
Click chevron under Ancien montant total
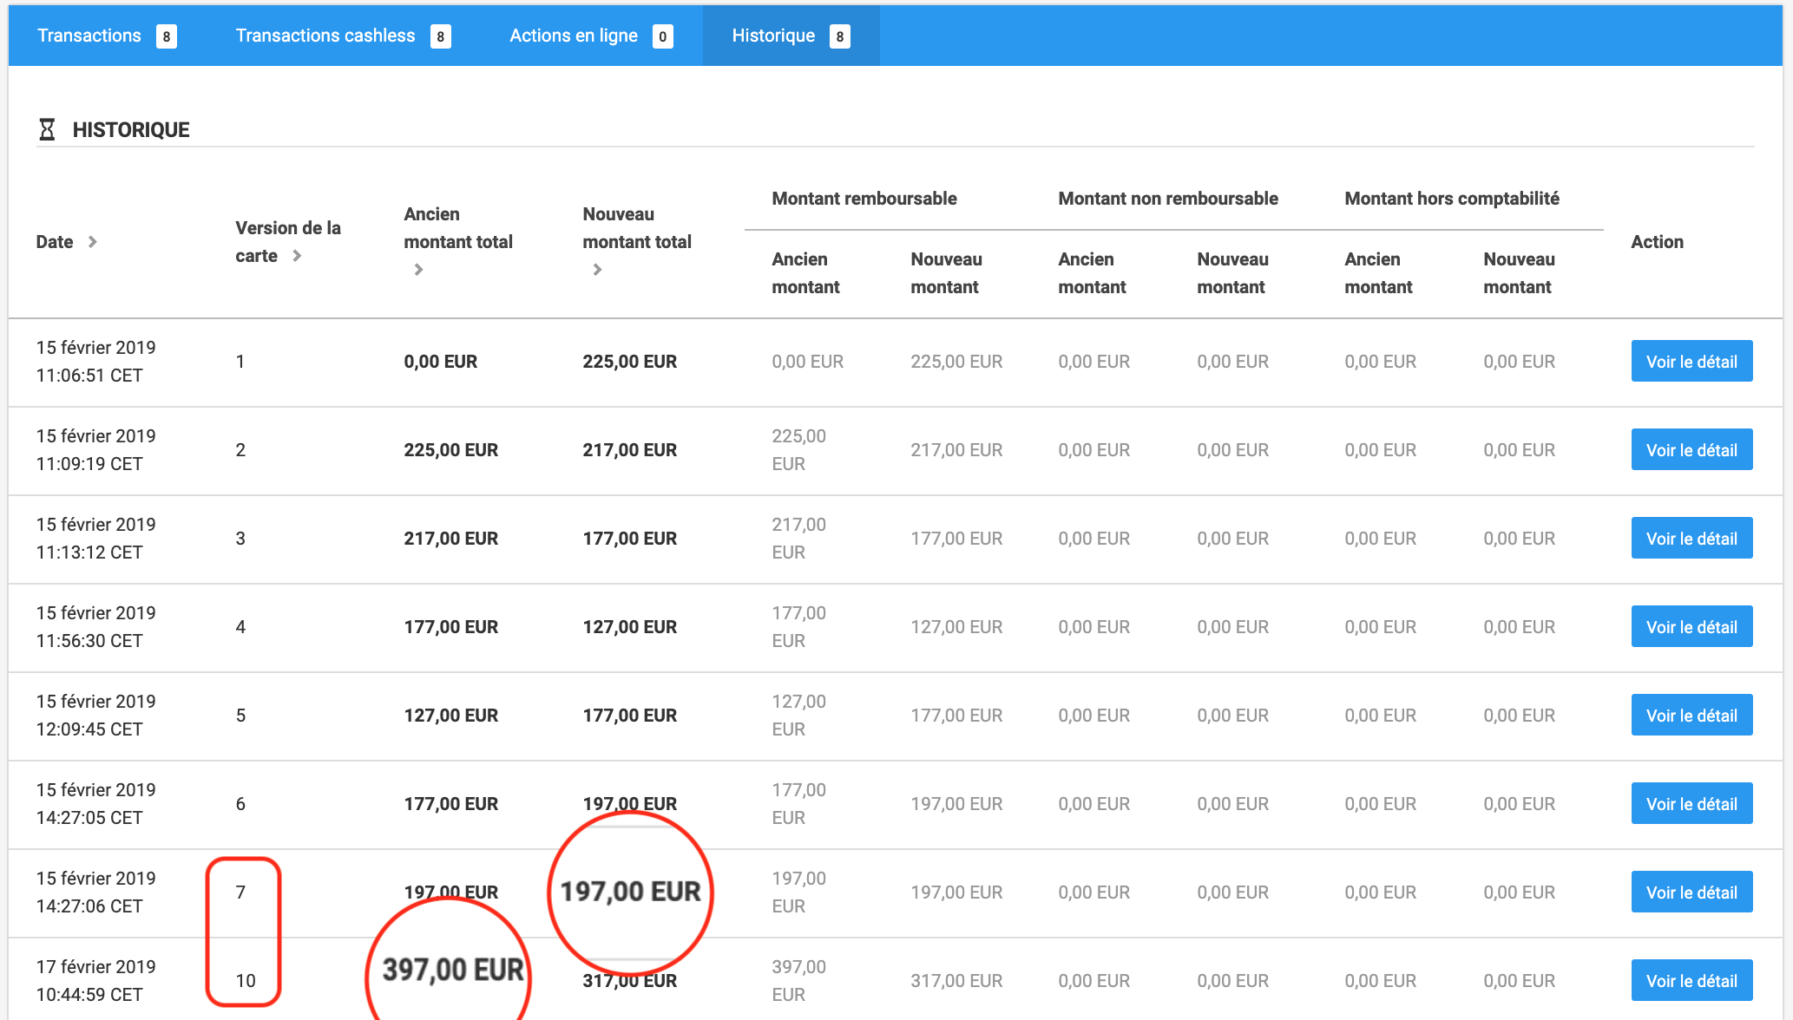click(x=418, y=270)
